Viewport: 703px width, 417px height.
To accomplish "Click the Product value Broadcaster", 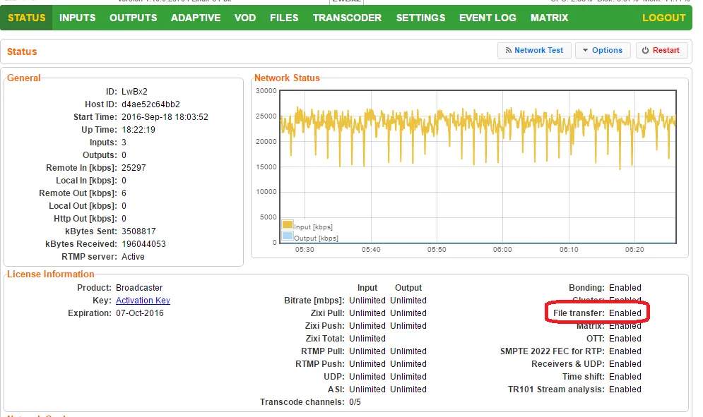I will (139, 288).
